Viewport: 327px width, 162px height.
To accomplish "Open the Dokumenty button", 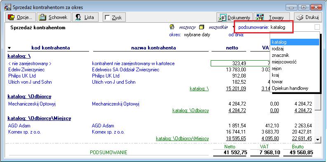I will click(x=234, y=17).
